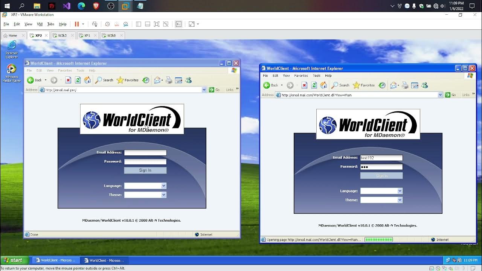Open Internet Explorer desktop shortcut in XP

(x=12, y=50)
